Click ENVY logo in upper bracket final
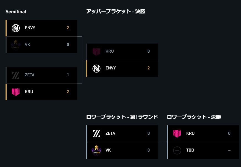Viewport: 241px width, 167px height. (x=96, y=69)
